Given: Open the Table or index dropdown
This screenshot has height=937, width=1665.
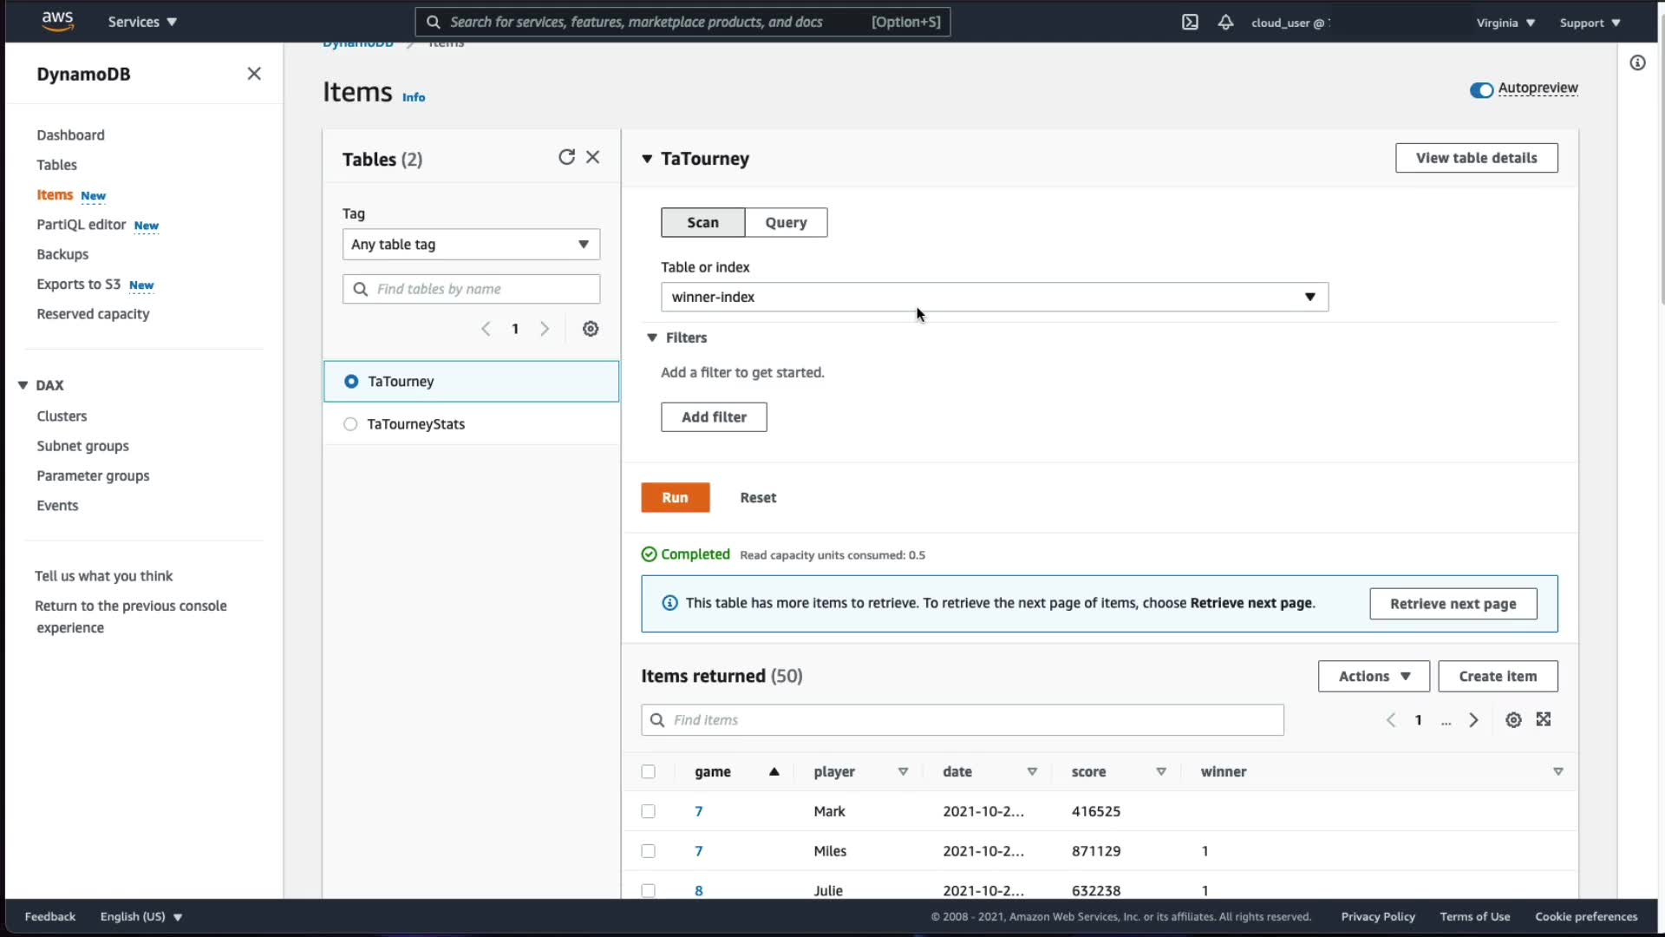Looking at the screenshot, I should [x=994, y=297].
